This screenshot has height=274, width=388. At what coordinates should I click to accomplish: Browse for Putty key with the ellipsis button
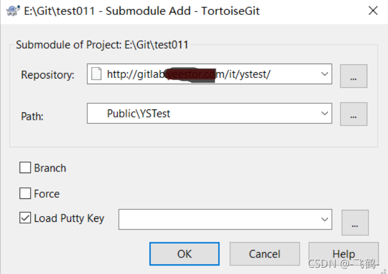pyautogui.click(x=355, y=222)
